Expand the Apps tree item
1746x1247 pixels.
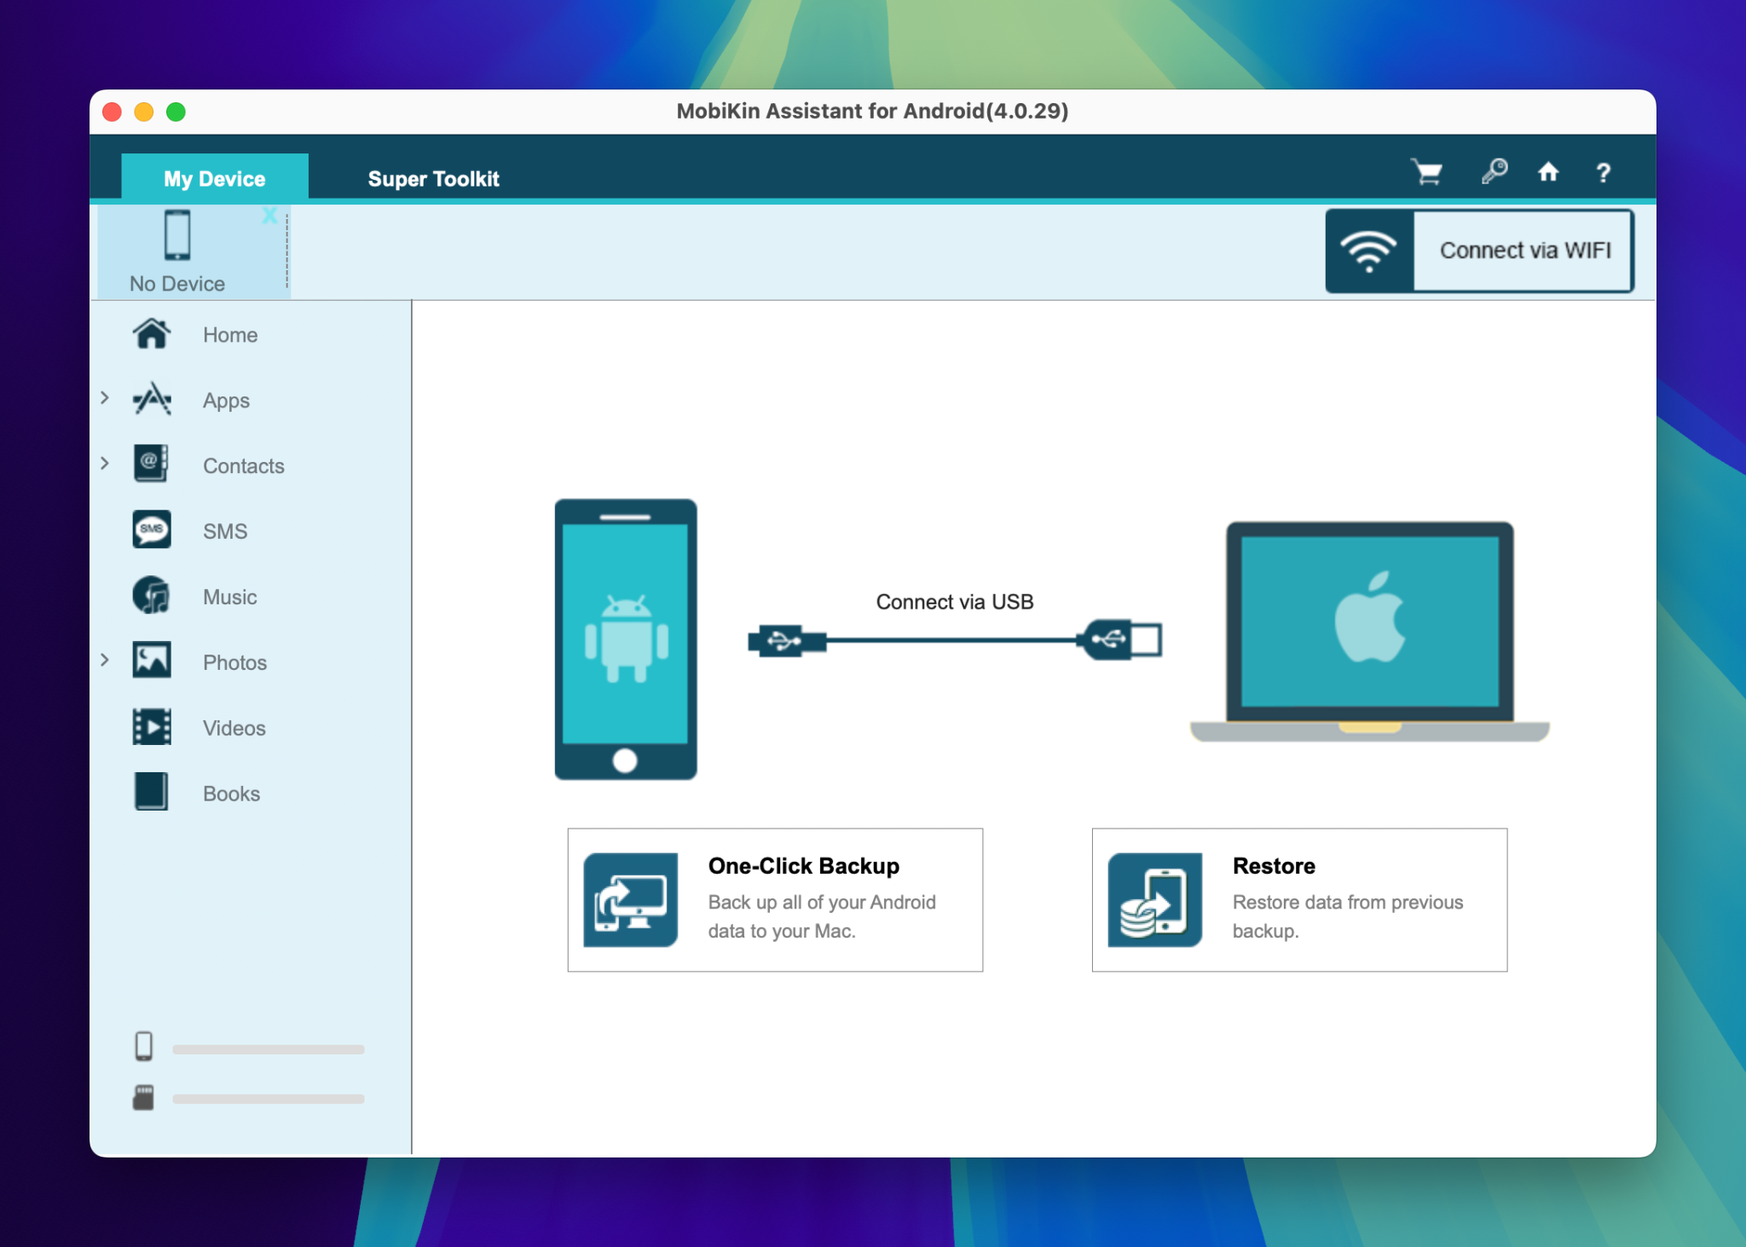[106, 397]
